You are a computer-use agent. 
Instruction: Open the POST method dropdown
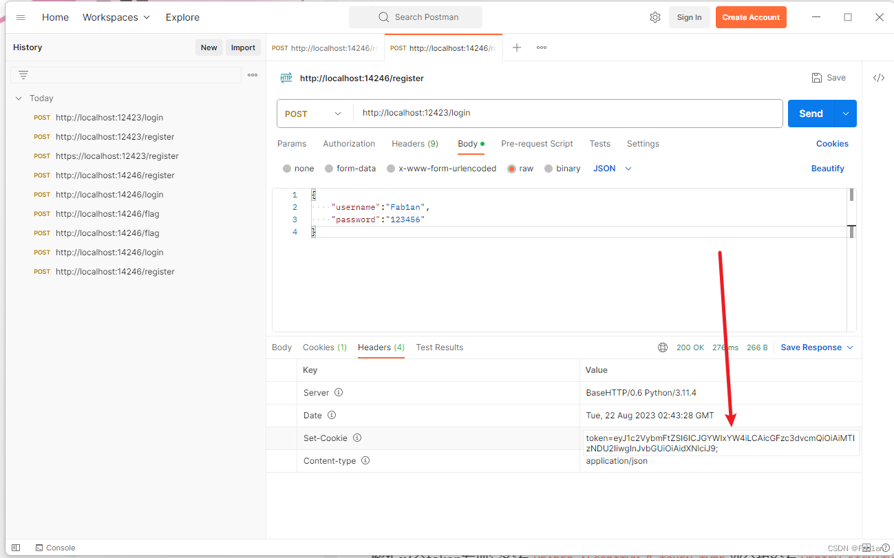(315, 114)
